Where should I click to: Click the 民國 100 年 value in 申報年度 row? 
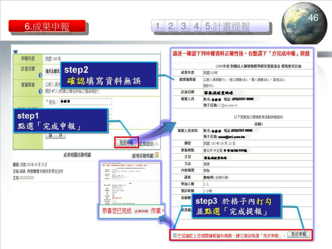(x=53, y=59)
